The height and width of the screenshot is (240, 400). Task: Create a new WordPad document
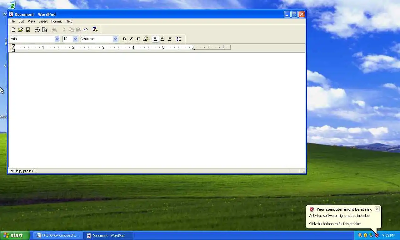click(x=13, y=30)
